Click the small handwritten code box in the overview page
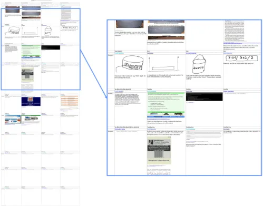 coord(70,28)
